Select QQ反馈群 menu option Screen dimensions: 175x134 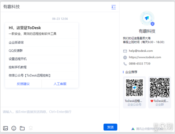42,51
